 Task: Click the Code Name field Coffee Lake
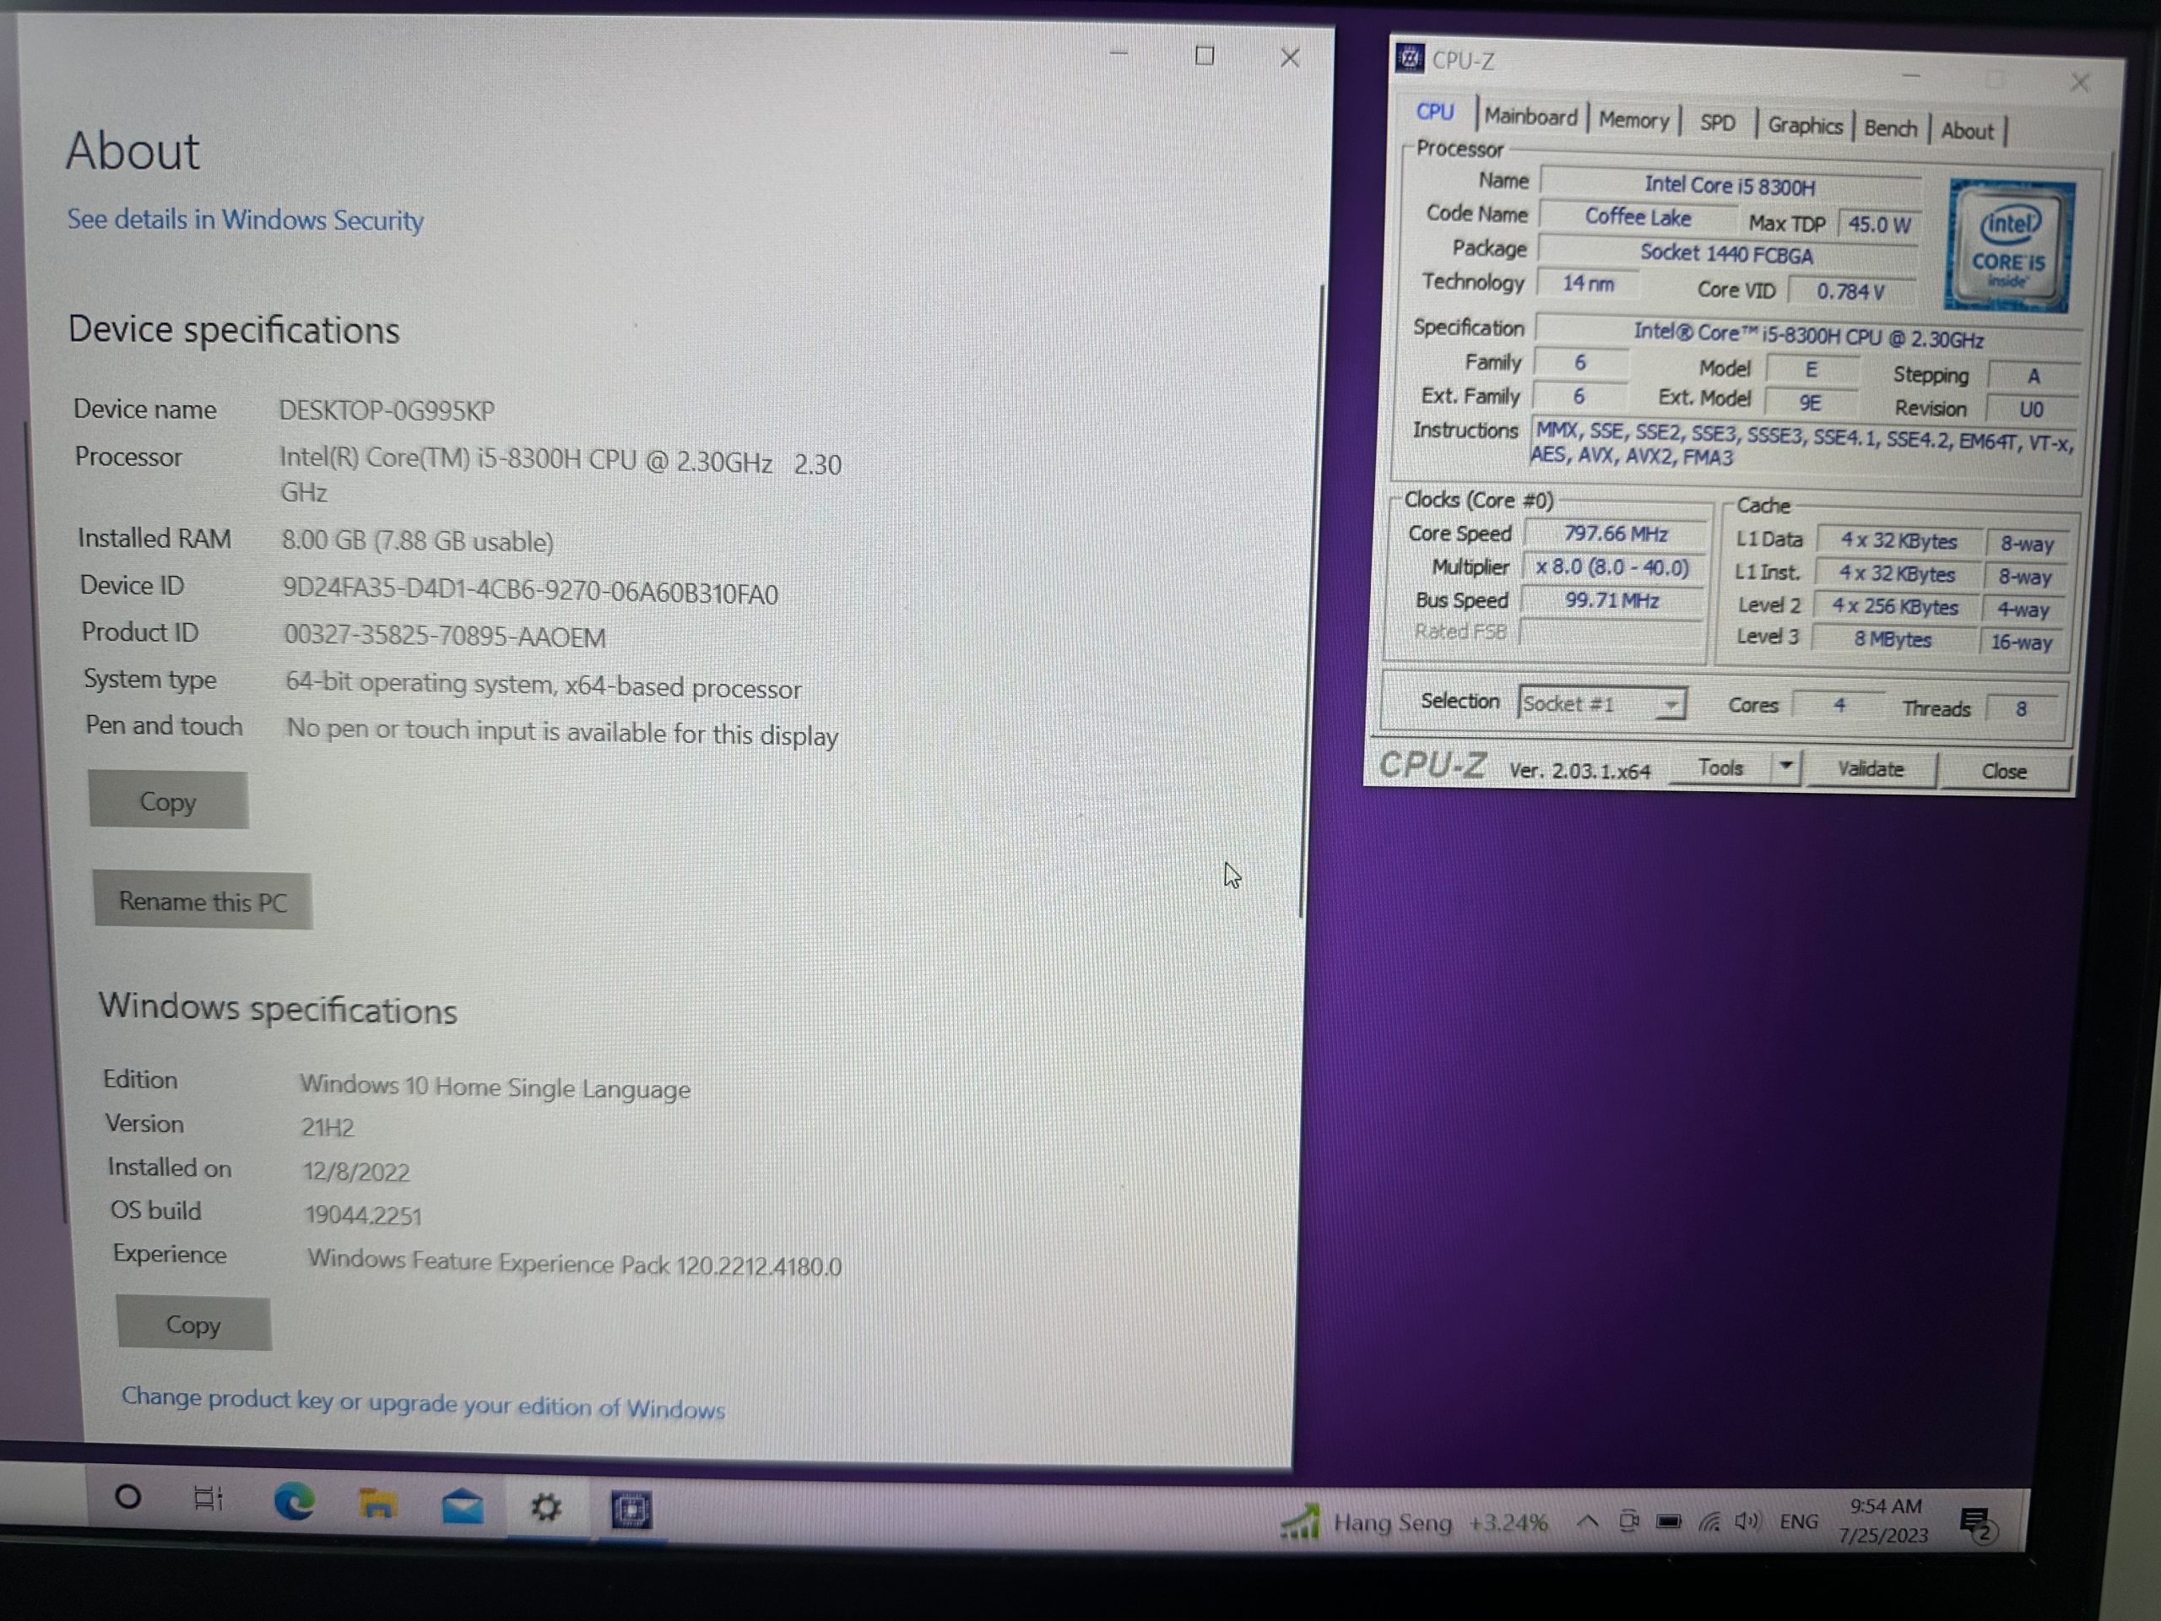[x=1638, y=217]
